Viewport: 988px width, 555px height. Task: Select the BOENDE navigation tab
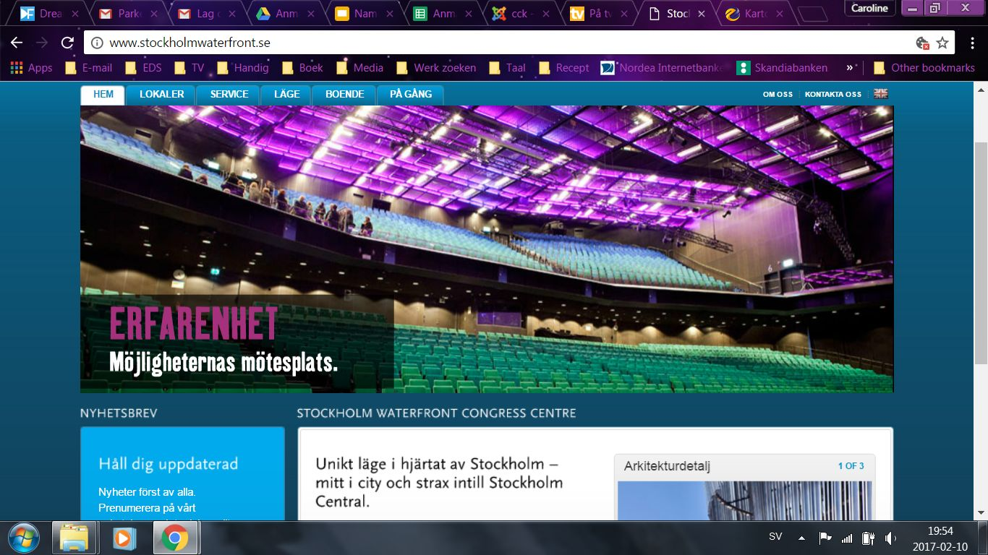344,95
